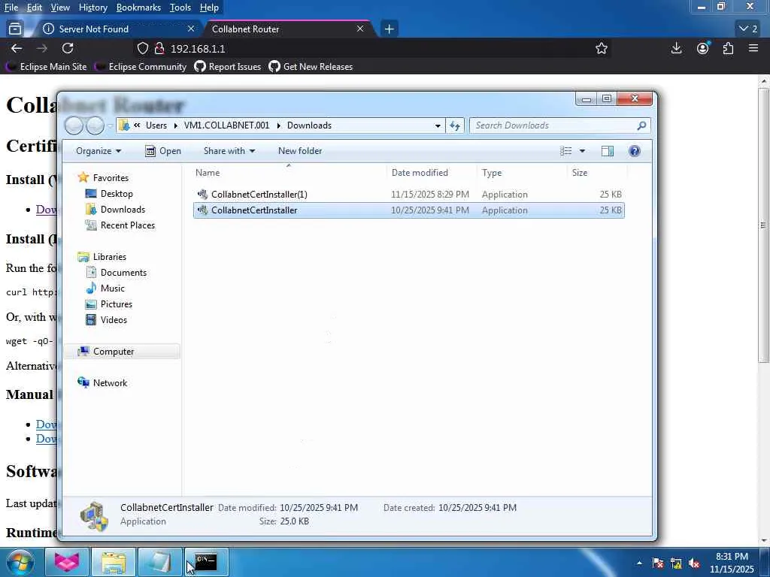Open the Report Issues bookmark

(x=228, y=67)
